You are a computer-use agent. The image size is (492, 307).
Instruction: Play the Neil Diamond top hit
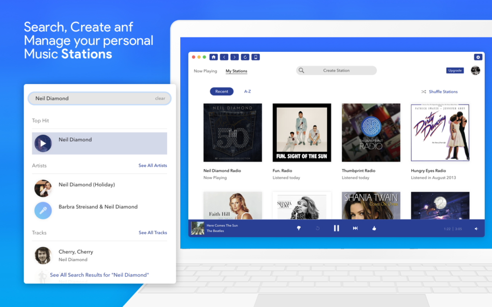43,143
